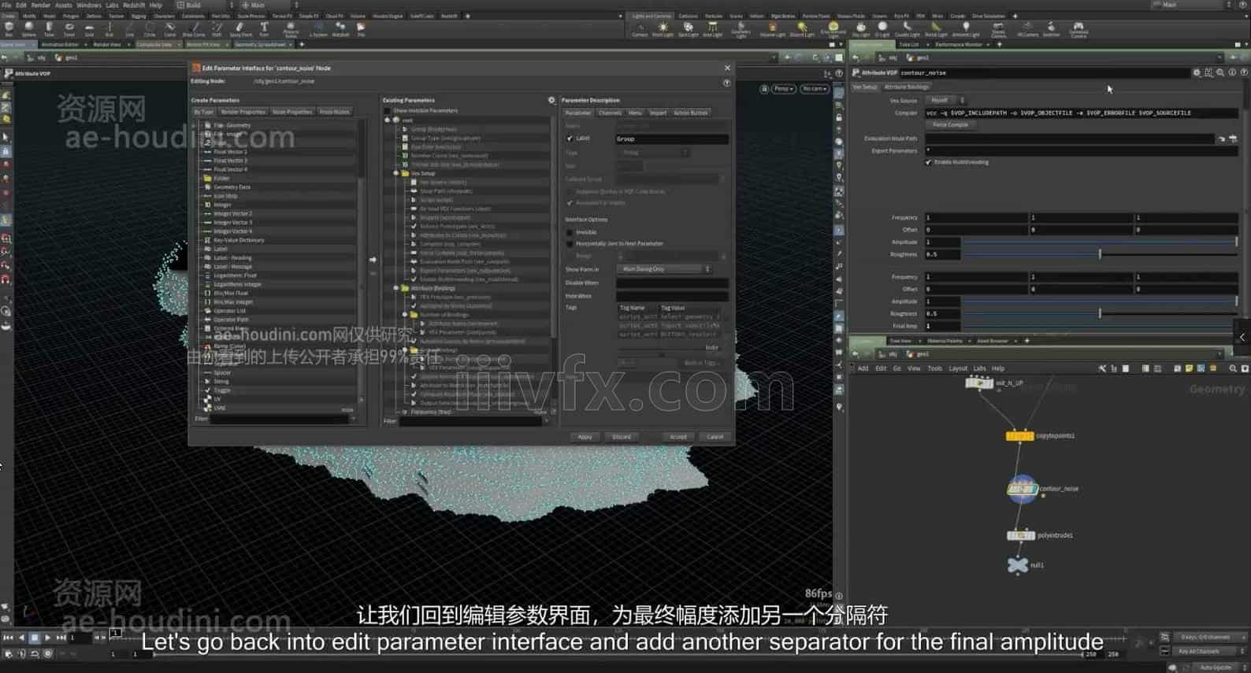Image resolution: width=1251 pixels, height=673 pixels.
Task: Click the search icon in parameter pane header
Action: point(1220,72)
